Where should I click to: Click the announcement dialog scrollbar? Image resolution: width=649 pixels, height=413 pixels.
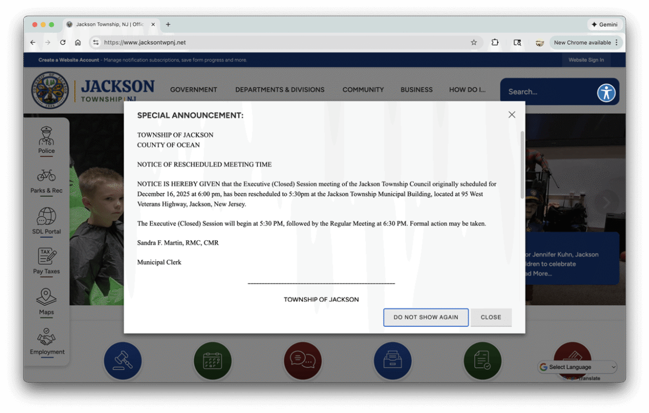pos(522,165)
